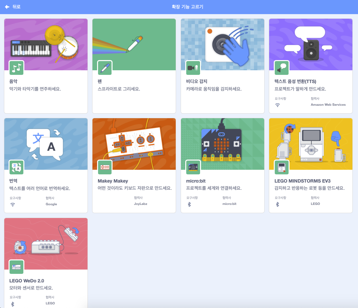Image resolution: width=358 pixels, height=308 pixels.
Task: Select the 펜 pen extension icon
Action: [x=105, y=68]
